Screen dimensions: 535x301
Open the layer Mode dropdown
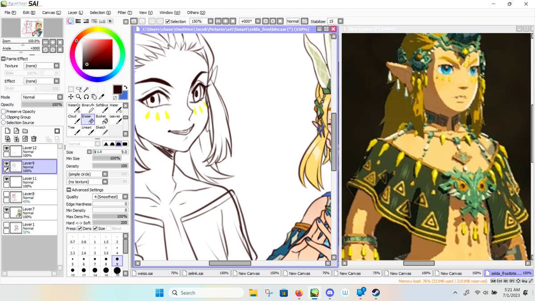point(60,97)
